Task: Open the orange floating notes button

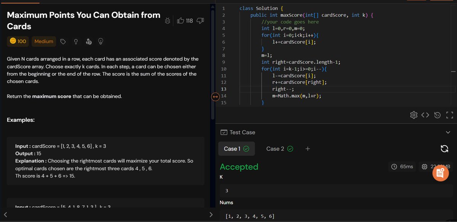Action: point(441,173)
